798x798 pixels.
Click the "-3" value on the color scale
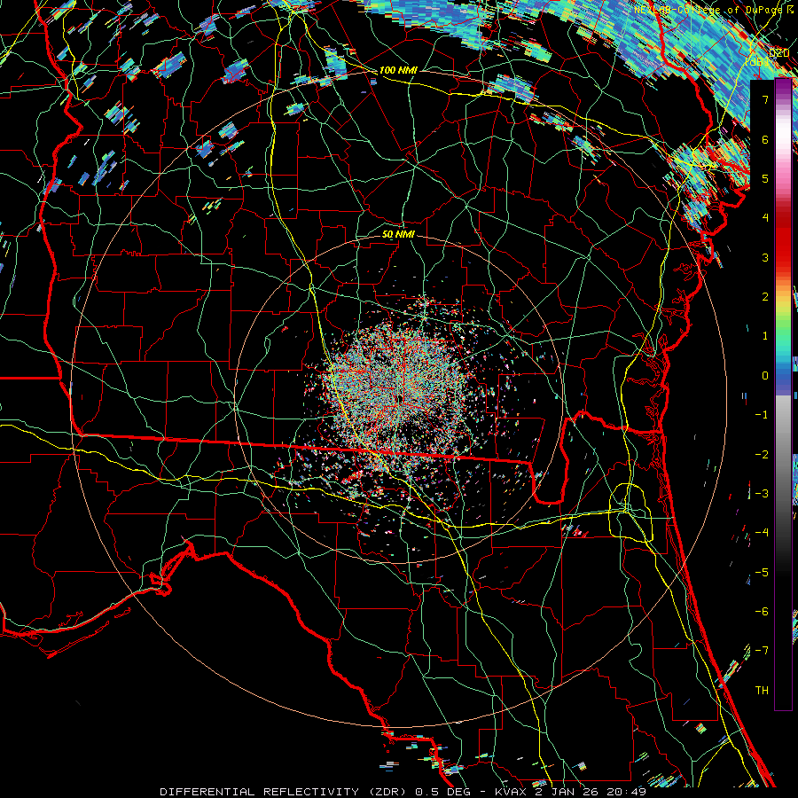coord(762,494)
